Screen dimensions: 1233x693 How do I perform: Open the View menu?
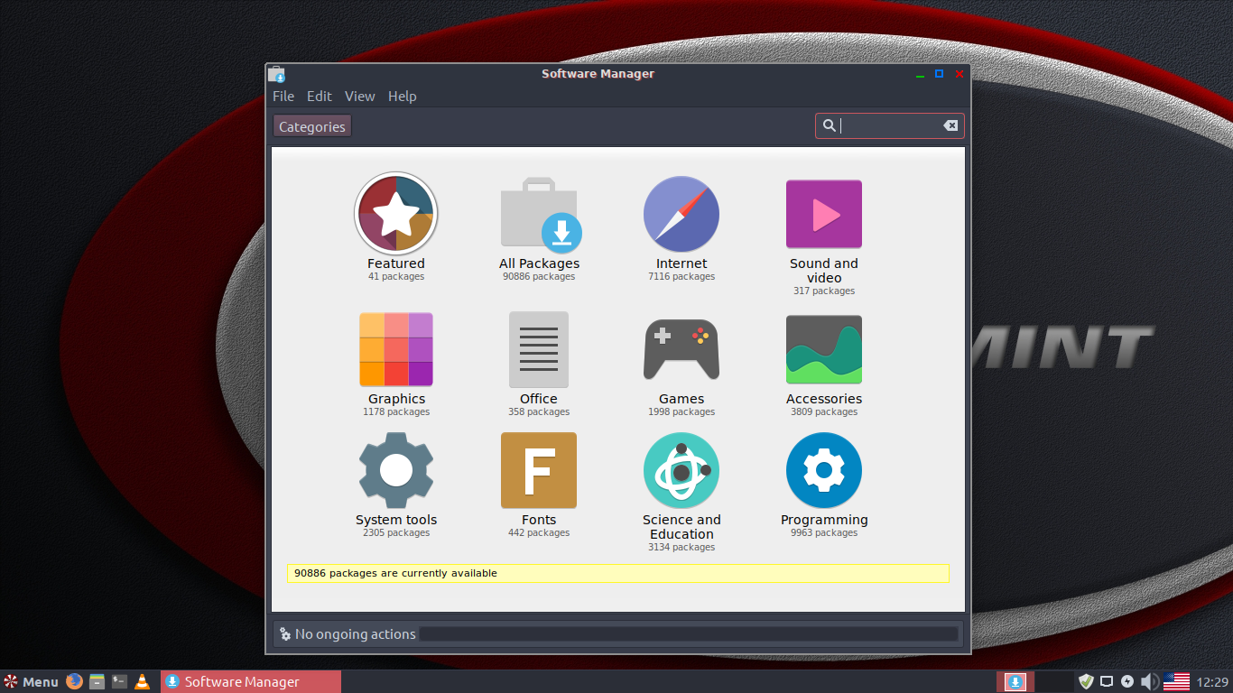pos(359,96)
